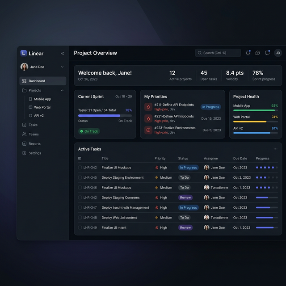This screenshot has height=286, width=286.
Task: Open the inbox message icon with dot
Action: tap(267, 53)
